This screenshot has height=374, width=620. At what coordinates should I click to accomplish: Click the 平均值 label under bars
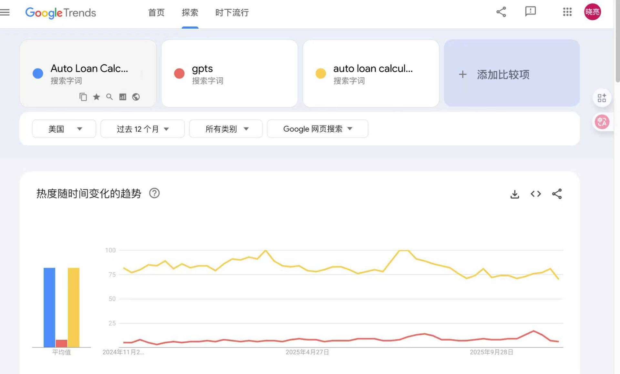pyautogui.click(x=61, y=352)
